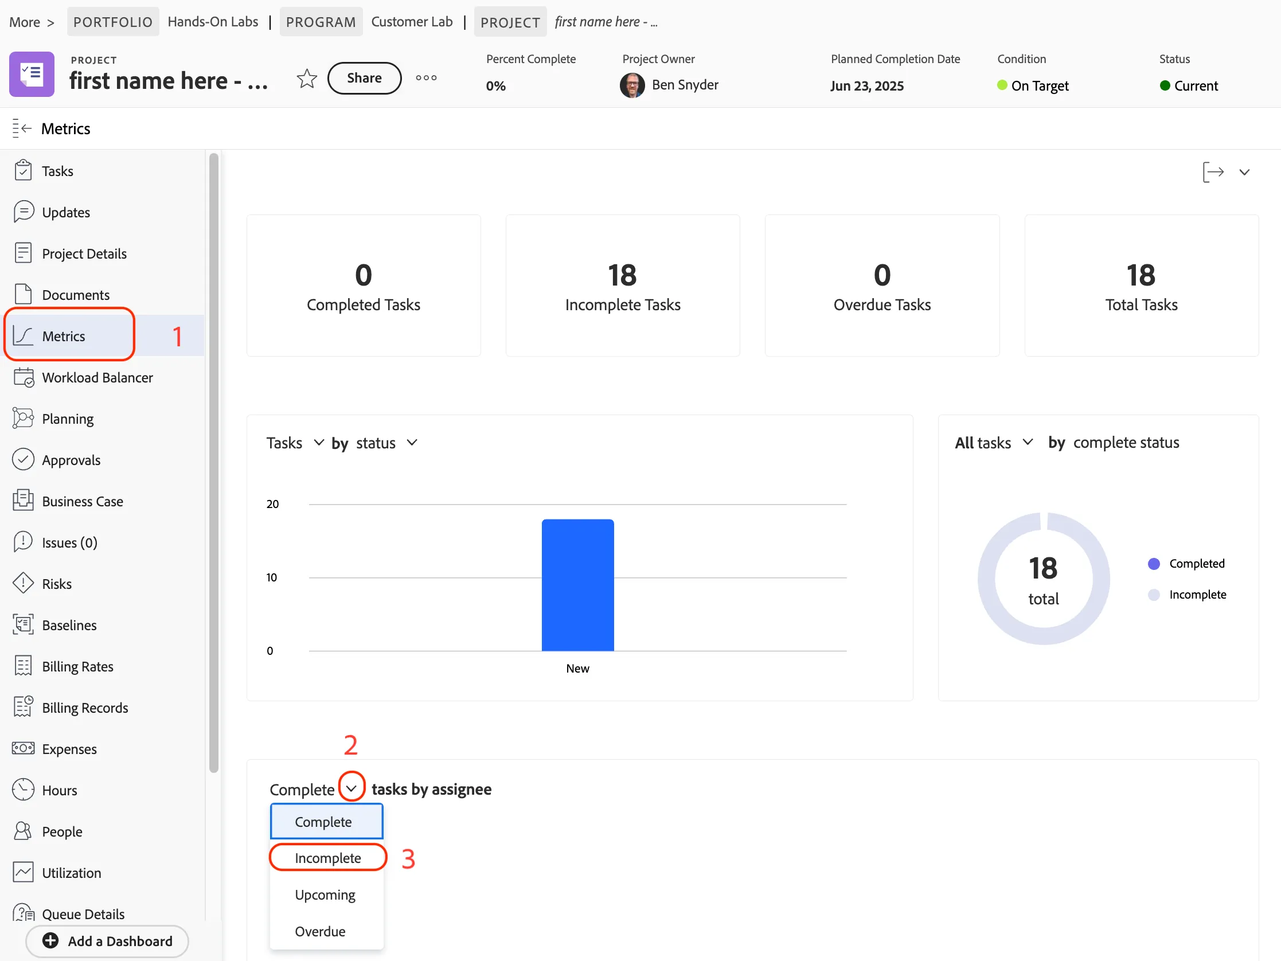The width and height of the screenshot is (1281, 961).
Task: Collapse the left panel arrow icon
Action: (21, 128)
